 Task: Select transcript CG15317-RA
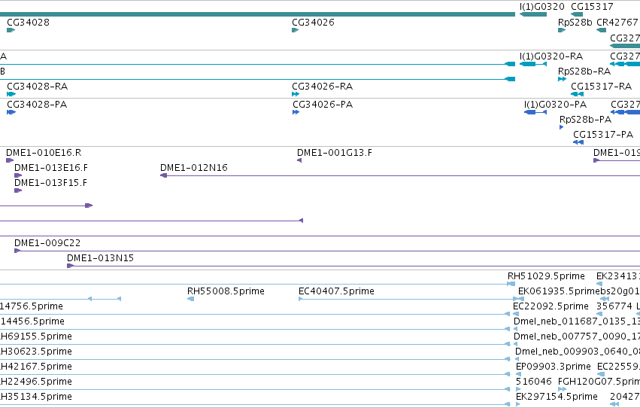(x=601, y=86)
